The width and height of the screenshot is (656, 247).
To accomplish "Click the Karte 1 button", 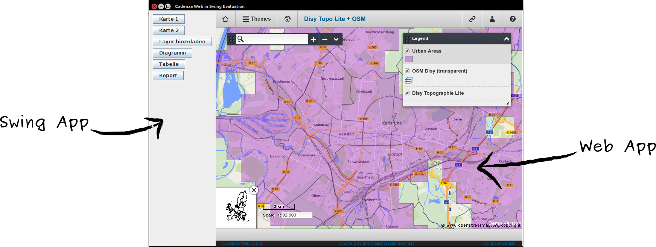I will coord(169,19).
